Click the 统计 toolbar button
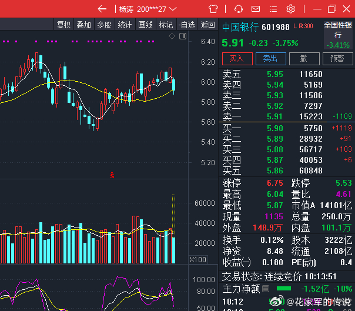This screenshot has height=311, width=355. (x=125, y=25)
